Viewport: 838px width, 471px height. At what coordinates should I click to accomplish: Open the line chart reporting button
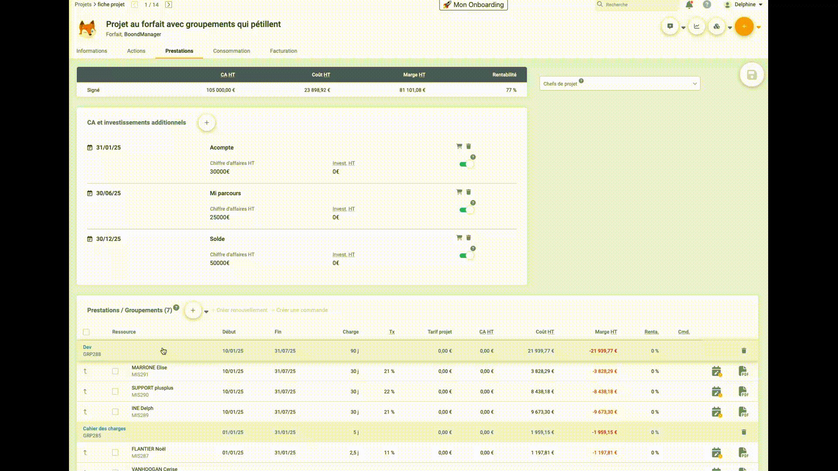click(697, 26)
